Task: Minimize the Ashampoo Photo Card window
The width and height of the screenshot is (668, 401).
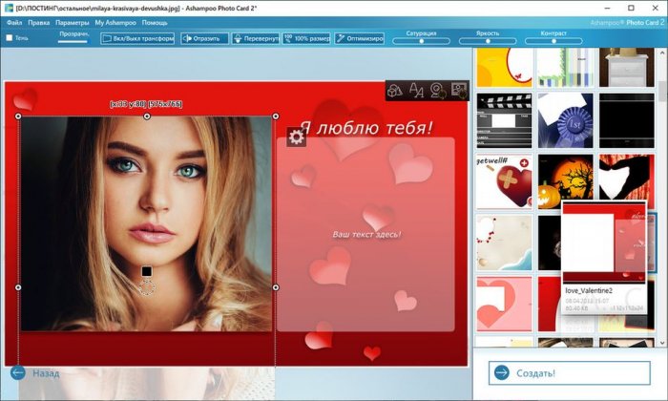Action: pyautogui.click(x=607, y=8)
